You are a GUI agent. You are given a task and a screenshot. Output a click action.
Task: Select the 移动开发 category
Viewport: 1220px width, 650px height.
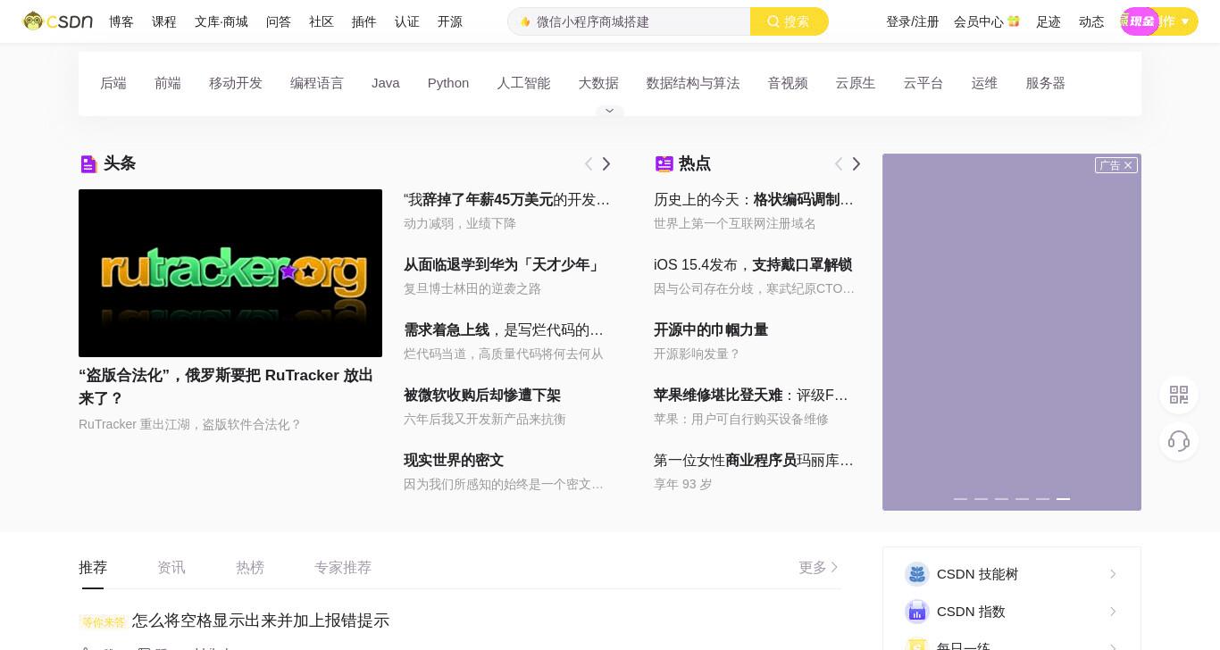click(236, 83)
